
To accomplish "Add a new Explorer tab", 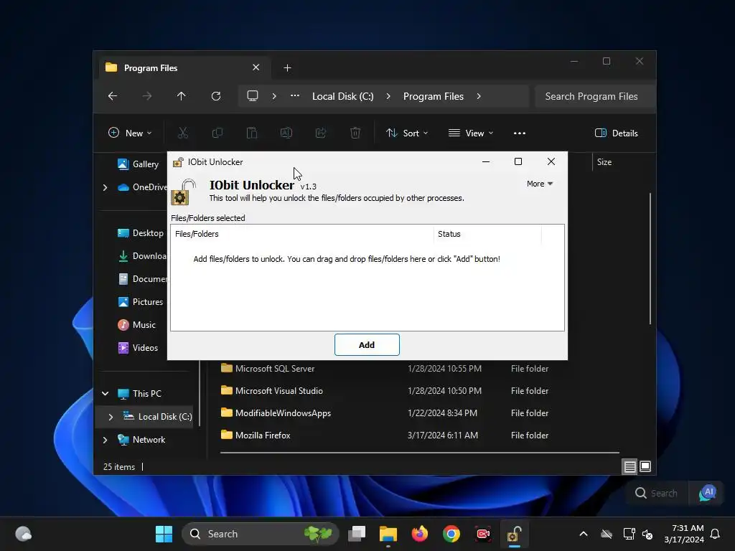I will pyautogui.click(x=287, y=68).
